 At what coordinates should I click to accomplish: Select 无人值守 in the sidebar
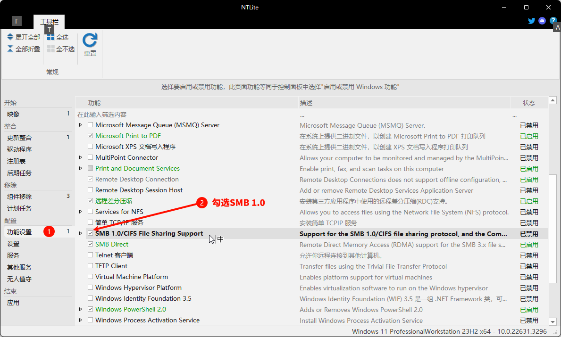[x=38, y=279]
